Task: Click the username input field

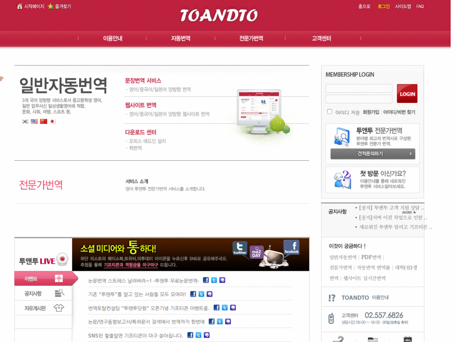Action: coord(359,89)
